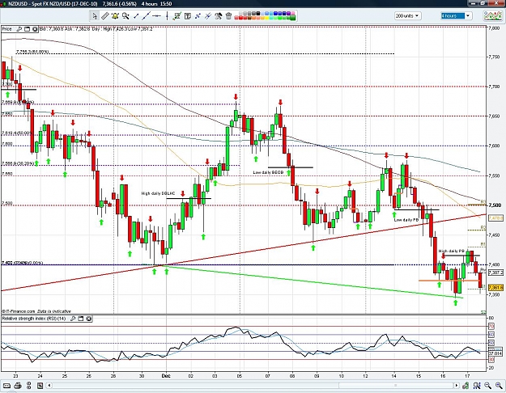This screenshot has height=393, width=506.
Task: Click the 'Price' panel label
Action: [x=6, y=29]
